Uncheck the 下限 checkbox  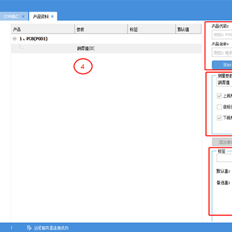[x=219, y=118]
